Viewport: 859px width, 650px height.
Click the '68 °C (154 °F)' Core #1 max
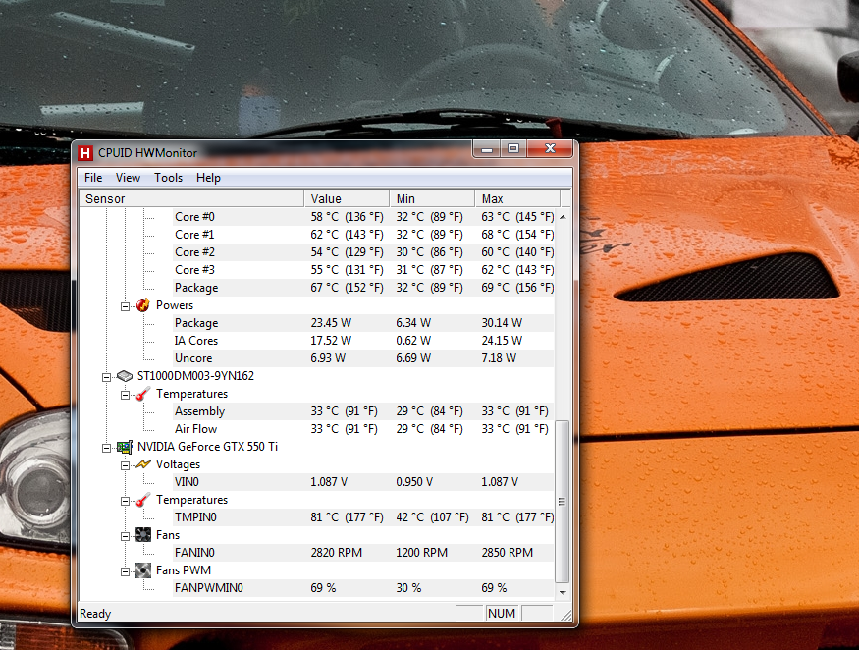517,235
